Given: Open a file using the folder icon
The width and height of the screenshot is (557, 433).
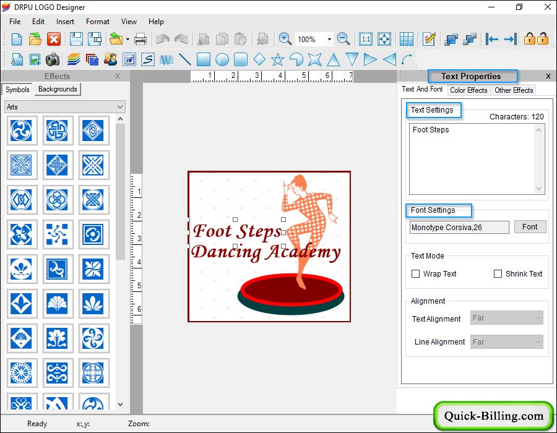Looking at the screenshot, I should point(35,39).
